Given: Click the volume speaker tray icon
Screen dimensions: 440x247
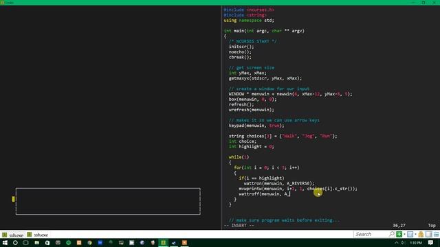Looking at the screenshot, I should click(404, 243).
